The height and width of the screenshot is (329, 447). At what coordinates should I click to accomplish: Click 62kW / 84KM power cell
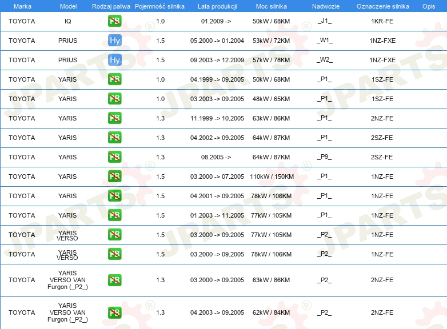click(x=271, y=312)
